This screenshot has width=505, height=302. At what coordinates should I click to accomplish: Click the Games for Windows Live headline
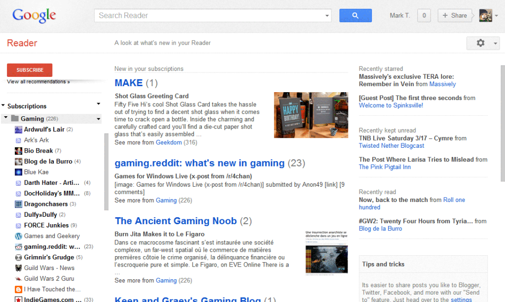click(x=183, y=176)
